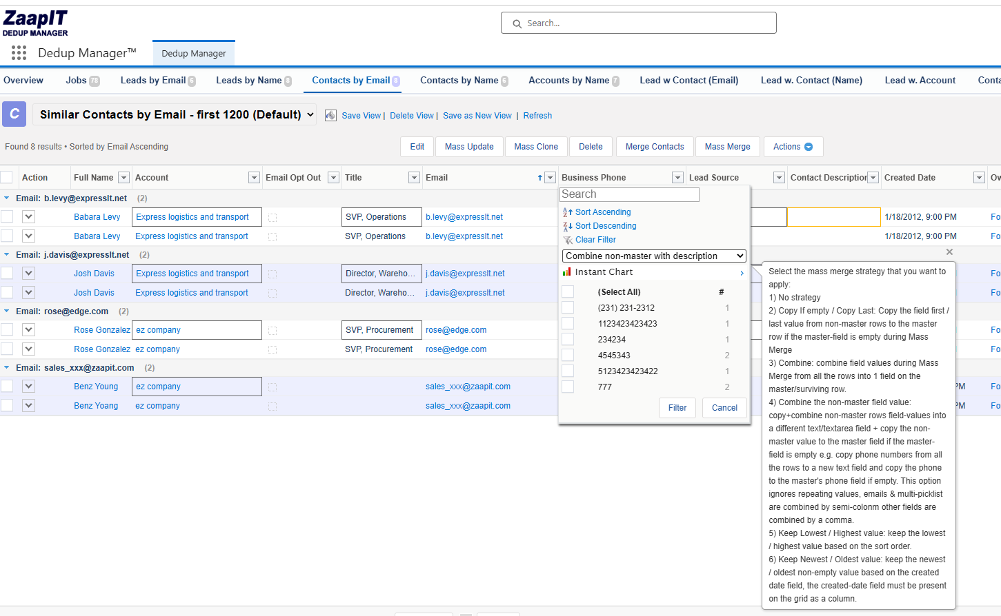Cancel the Business Phone filter popup

click(724, 408)
